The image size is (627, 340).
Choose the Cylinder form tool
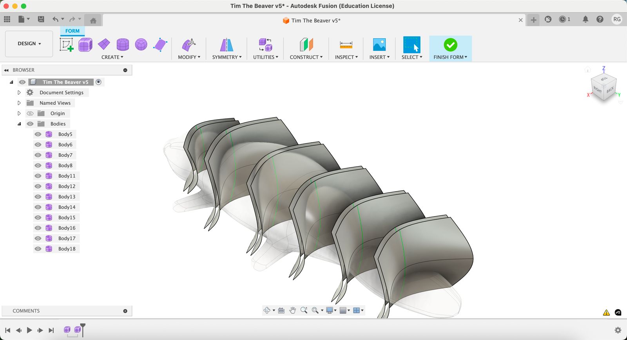click(x=123, y=45)
